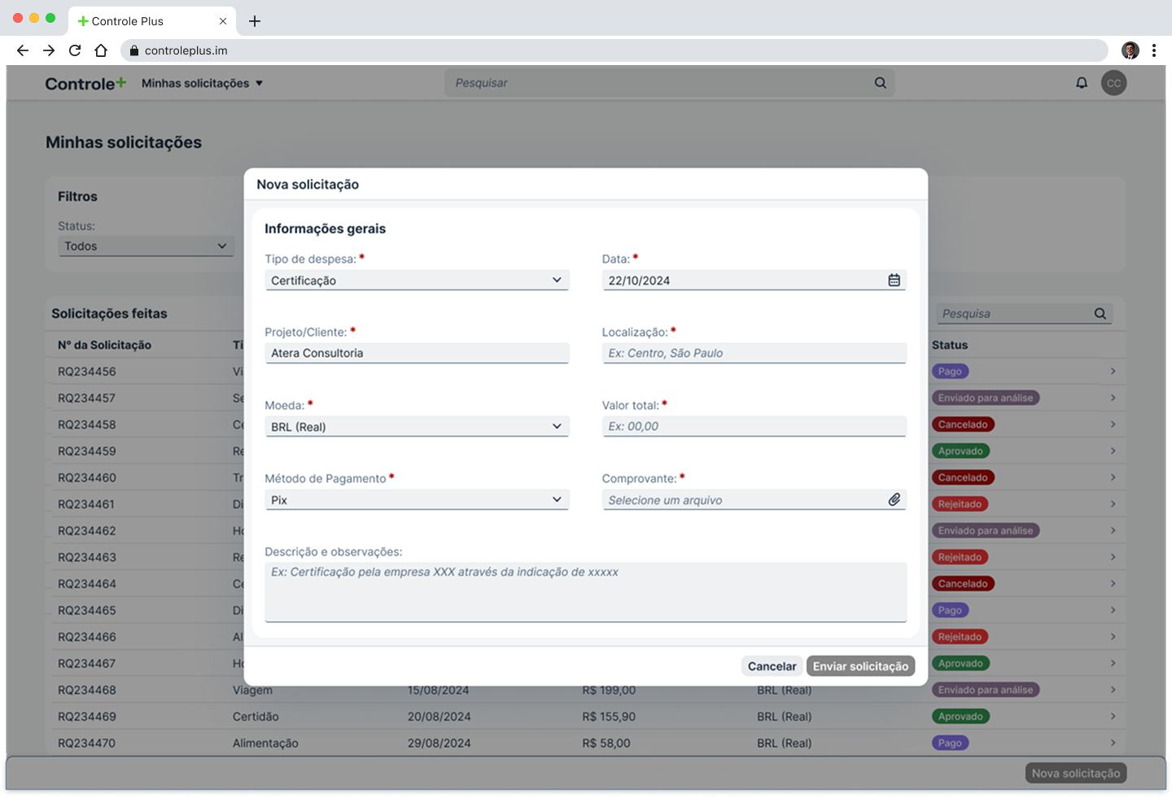1172x797 pixels.
Task: Expand the Método de Pagamento dropdown
Action: click(x=416, y=500)
